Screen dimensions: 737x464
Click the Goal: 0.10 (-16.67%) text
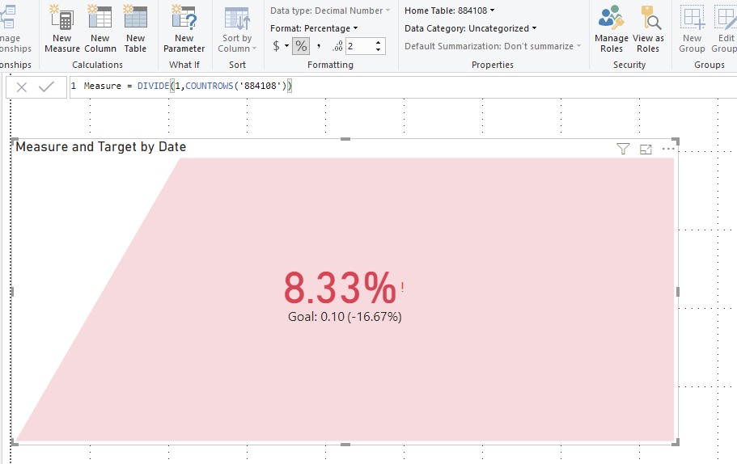345,317
